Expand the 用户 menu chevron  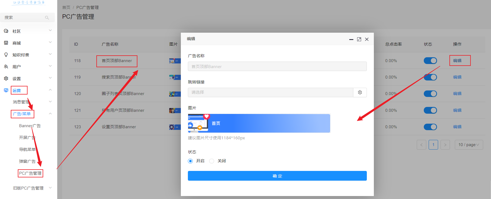pos(50,66)
